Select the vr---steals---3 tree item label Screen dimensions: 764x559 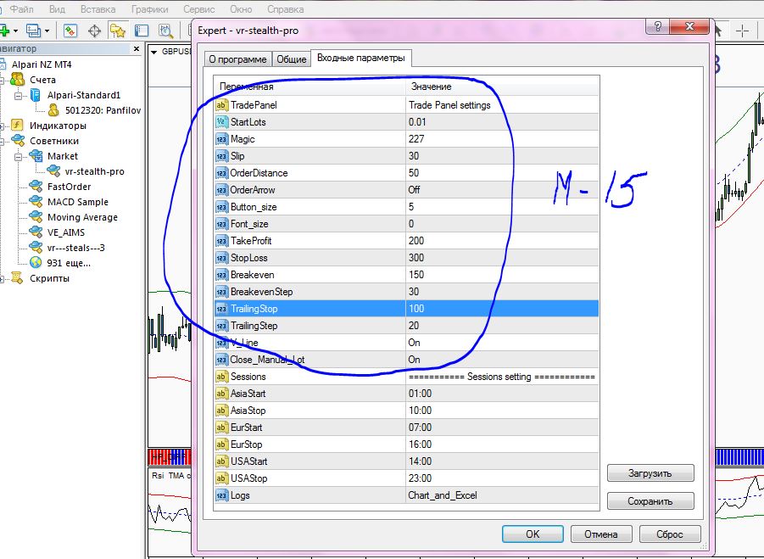[75, 248]
